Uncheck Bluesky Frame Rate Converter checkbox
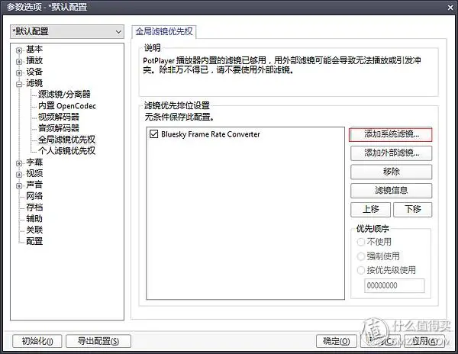458x354 pixels. (153, 134)
